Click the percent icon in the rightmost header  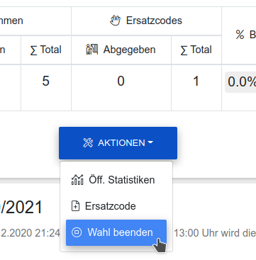[x=240, y=35]
